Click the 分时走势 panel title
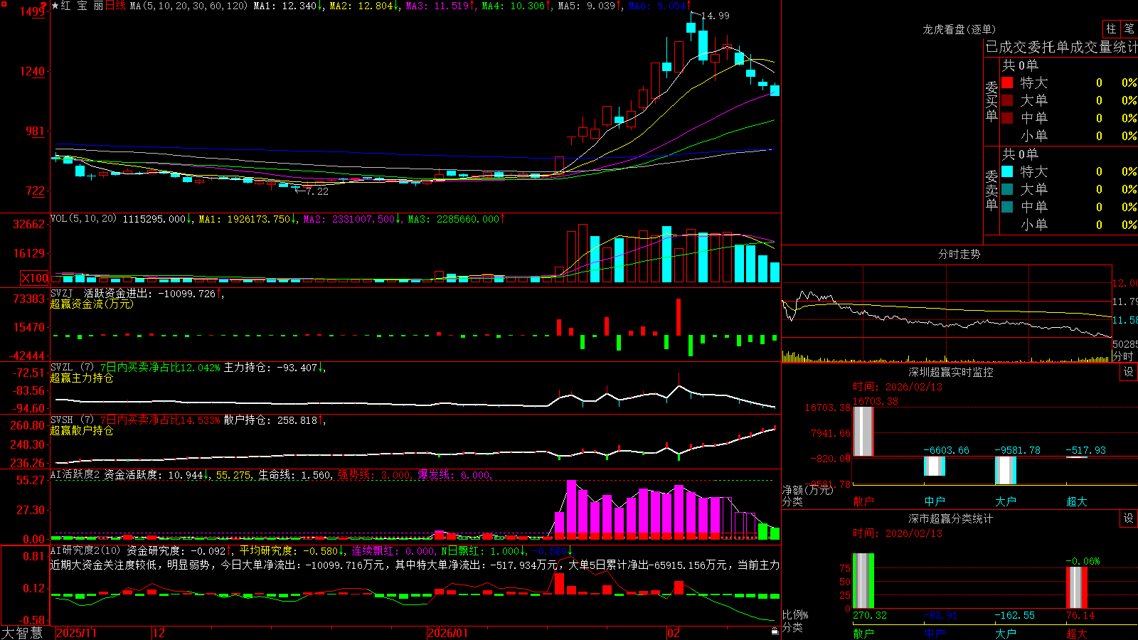 coord(959,254)
